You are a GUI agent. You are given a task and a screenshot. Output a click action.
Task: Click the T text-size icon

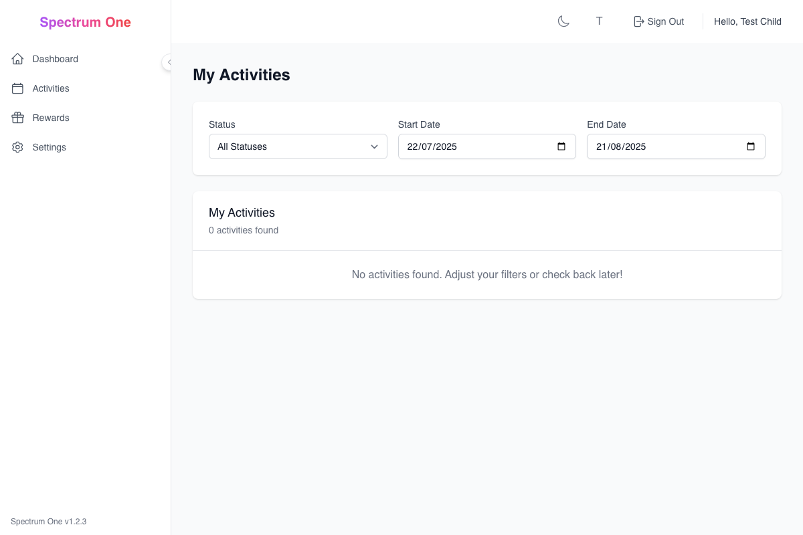[x=599, y=21]
